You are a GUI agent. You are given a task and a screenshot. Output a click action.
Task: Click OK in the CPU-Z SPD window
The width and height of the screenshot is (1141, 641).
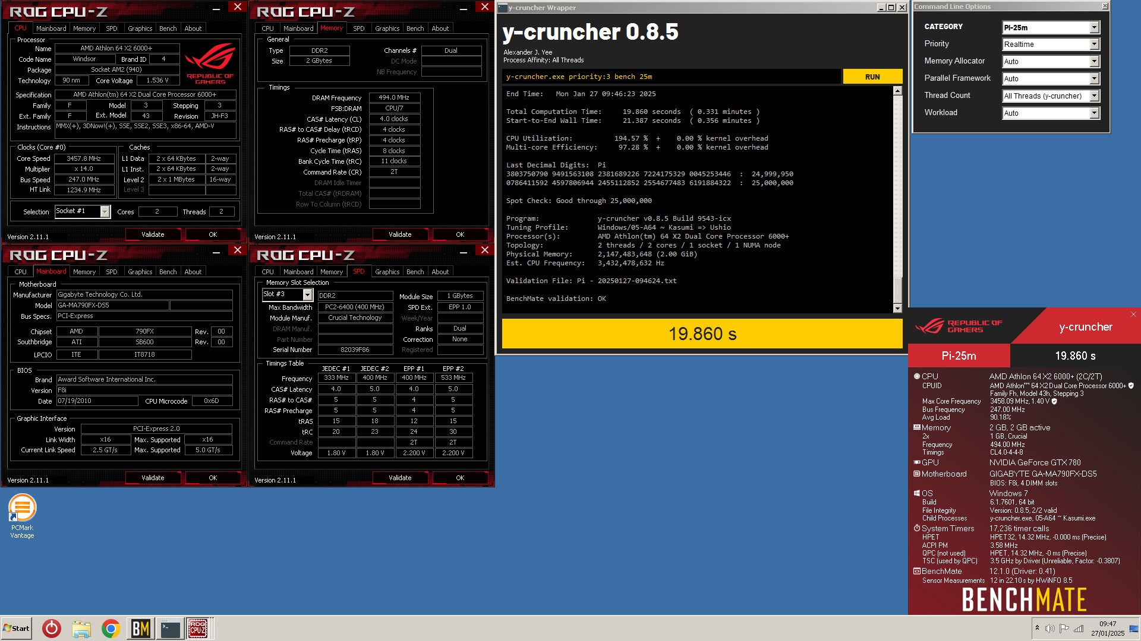pos(460,478)
